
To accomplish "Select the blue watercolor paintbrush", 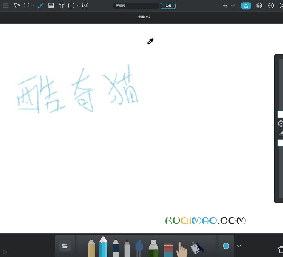I will pyautogui.click(x=139, y=248).
